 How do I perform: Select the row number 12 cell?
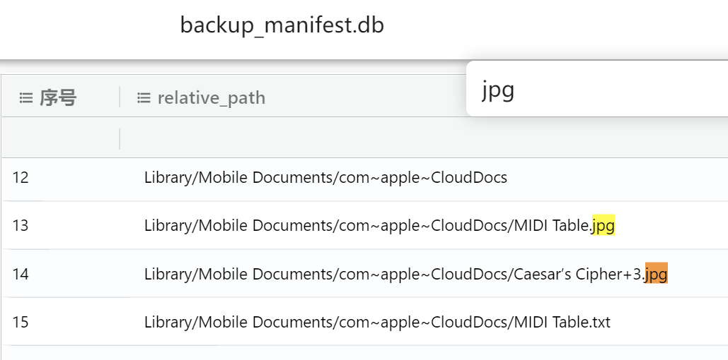[x=21, y=178]
